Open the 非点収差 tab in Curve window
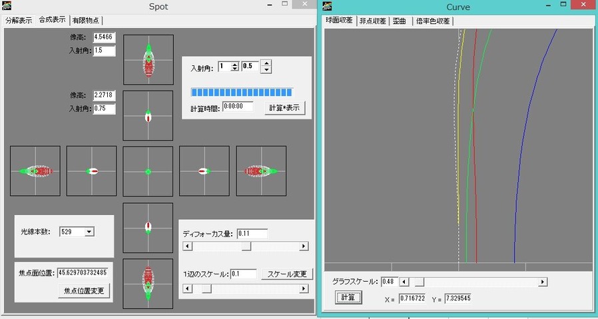Viewport: 598px width, 319px height. [x=373, y=21]
